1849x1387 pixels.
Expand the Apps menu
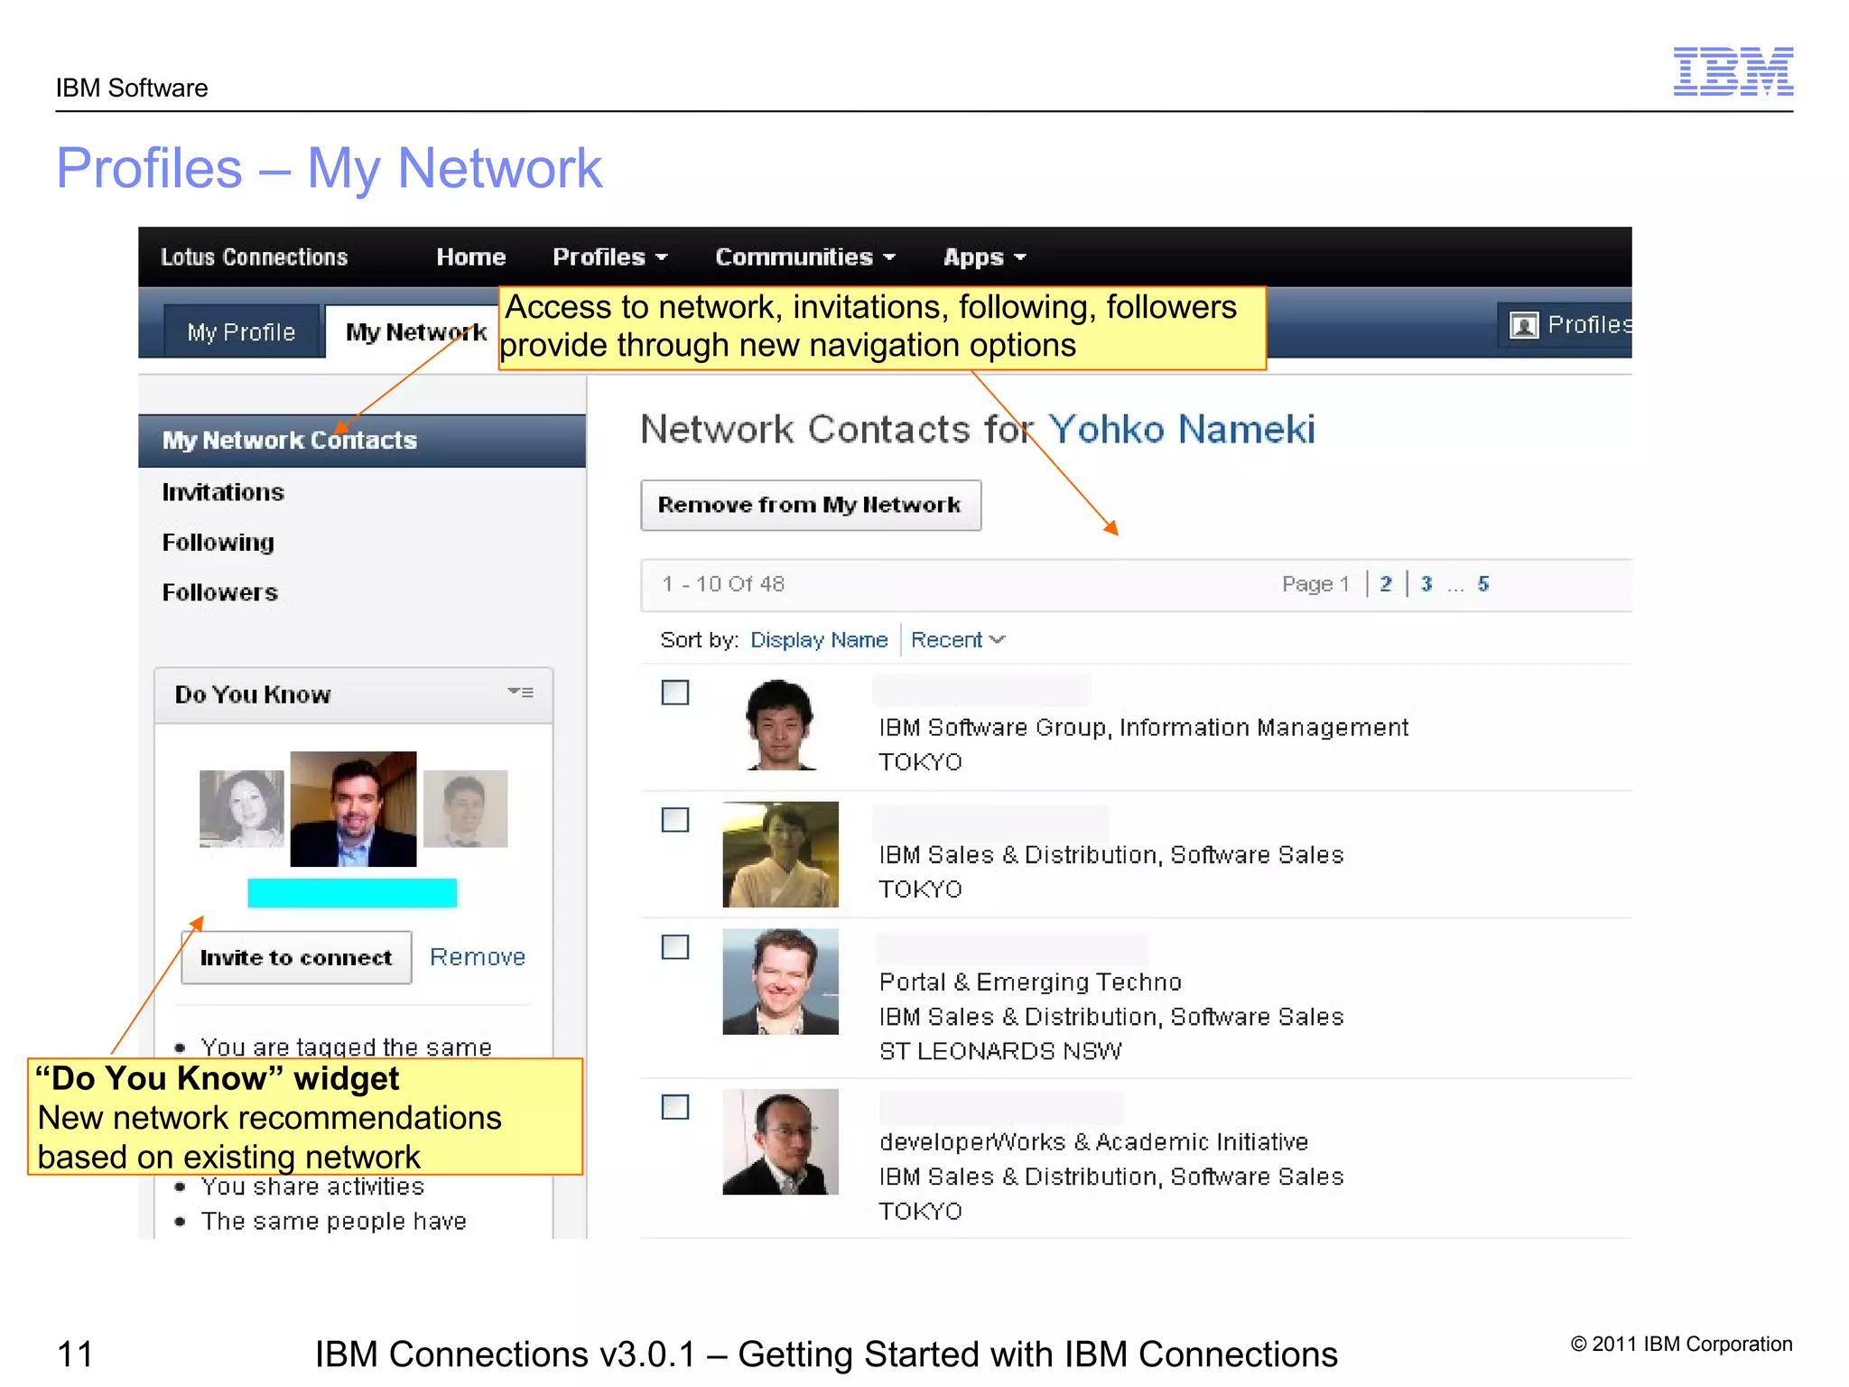pyautogui.click(x=985, y=257)
